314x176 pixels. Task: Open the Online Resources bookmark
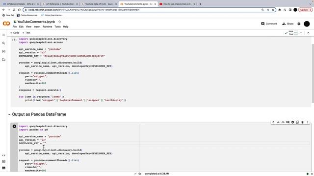(27, 15)
